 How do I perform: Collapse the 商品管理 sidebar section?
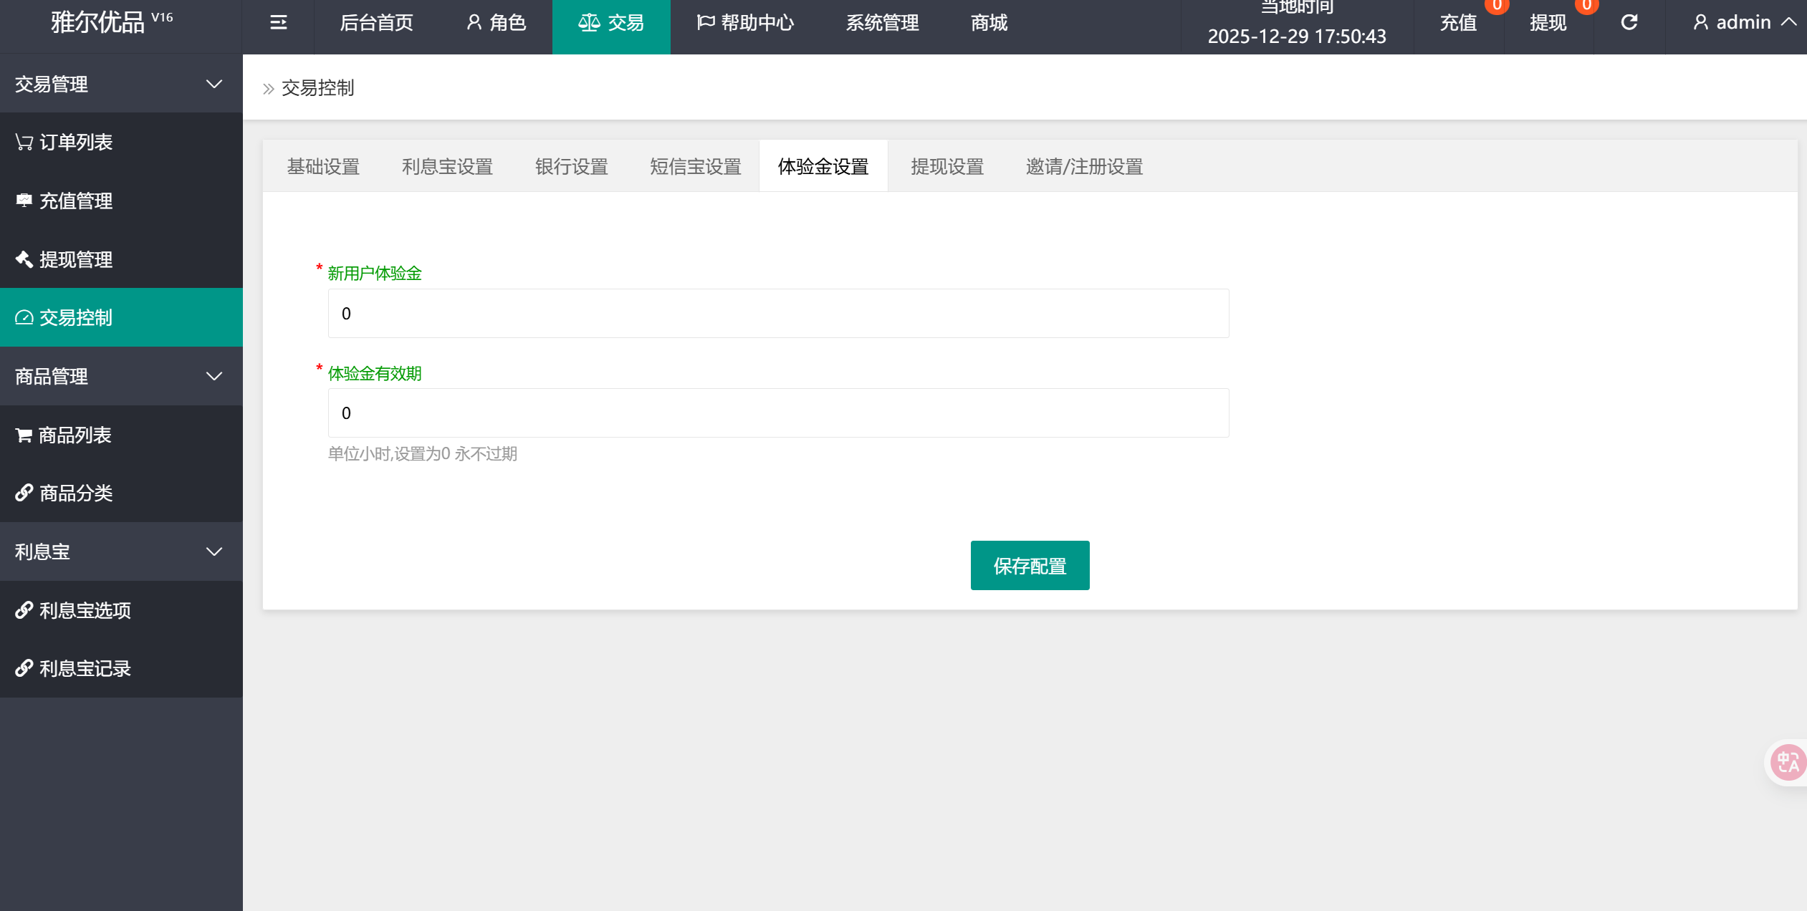120,376
